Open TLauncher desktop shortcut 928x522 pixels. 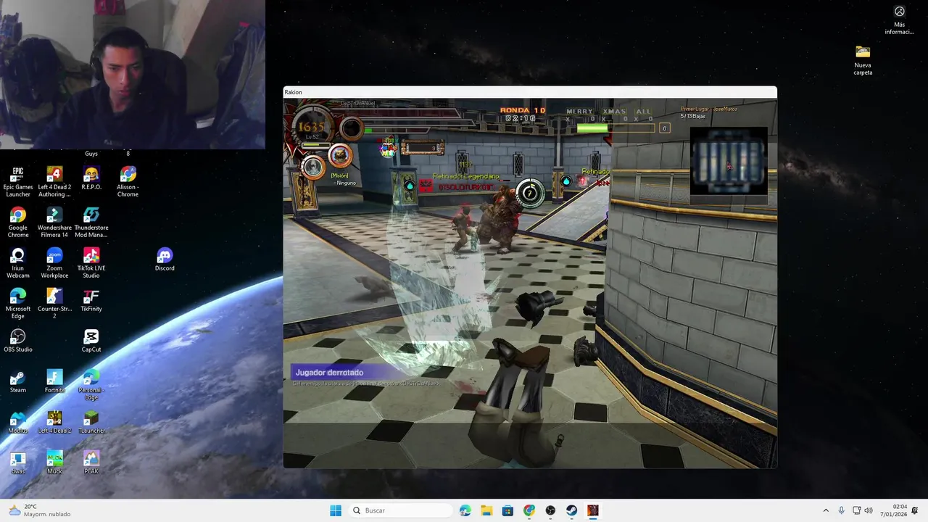pos(91,422)
